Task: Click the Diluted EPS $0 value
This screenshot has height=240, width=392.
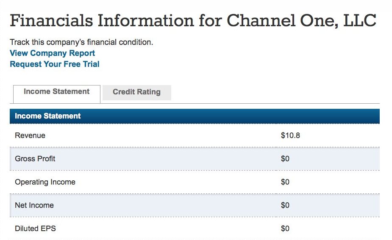Action: tap(285, 229)
